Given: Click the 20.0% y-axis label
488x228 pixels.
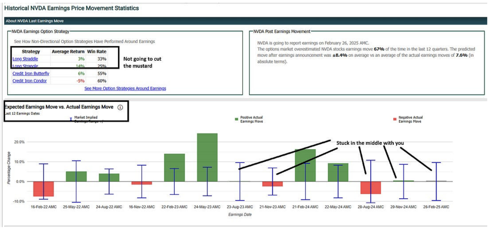Looking at the screenshot, I should (19, 142).
